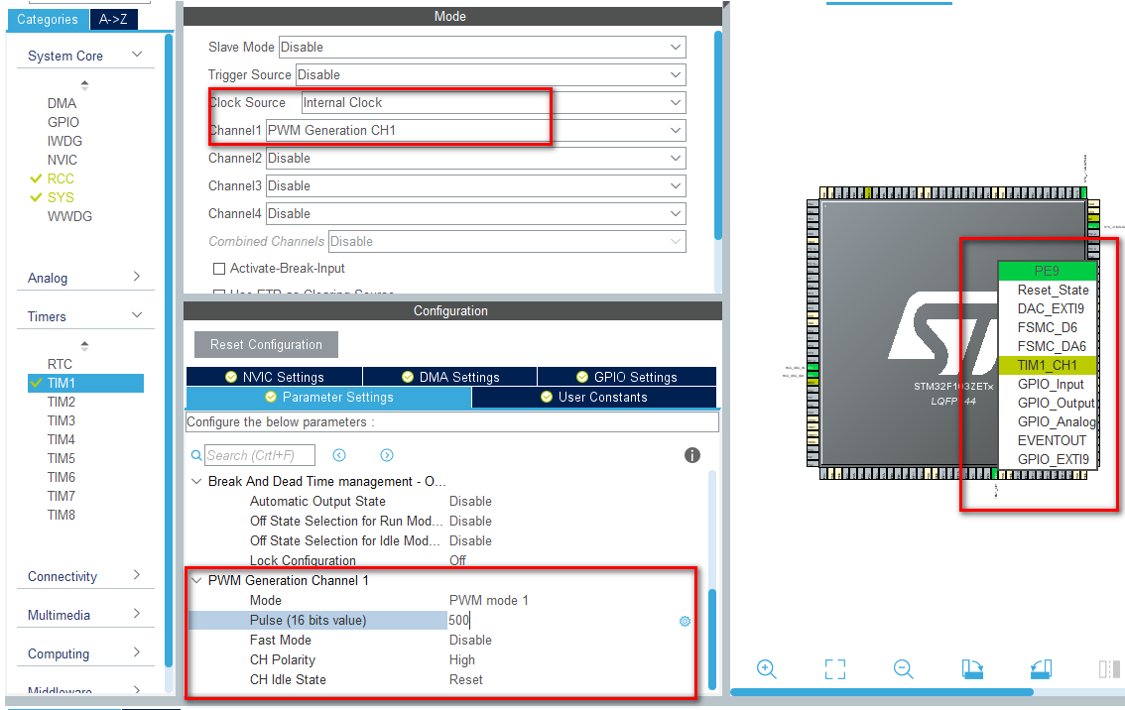Select DMA in System Core list
The width and height of the screenshot is (1125, 710).
(x=62, y=104)
